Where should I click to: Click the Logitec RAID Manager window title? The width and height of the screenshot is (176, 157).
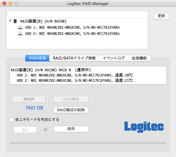88,4
